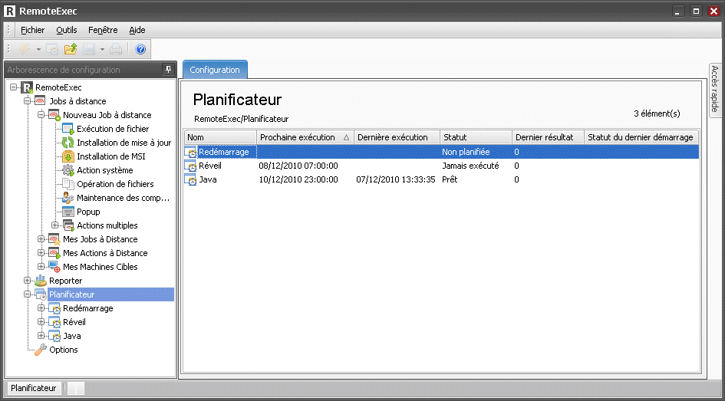Sort by Statut du dernier démarrage header
The height and width of the screenshot is (401, 725).
coord(641,137)
